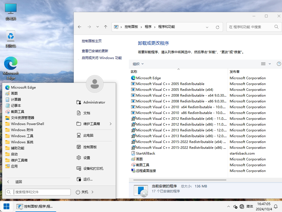Click the muted volume tray icon
The height and width of the screenshot is (212, 282).
(x=235, y=206)
